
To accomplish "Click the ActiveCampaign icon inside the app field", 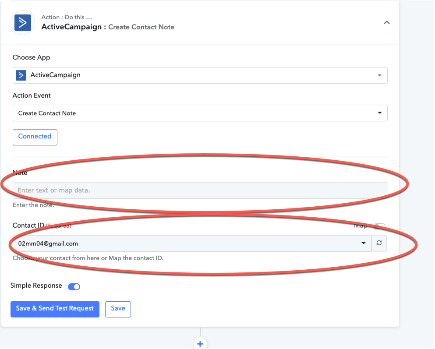I will [x=21, y=75].
